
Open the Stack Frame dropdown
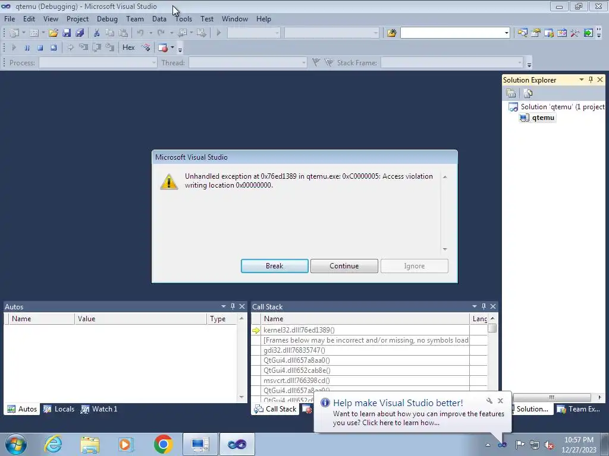point(520,62)
